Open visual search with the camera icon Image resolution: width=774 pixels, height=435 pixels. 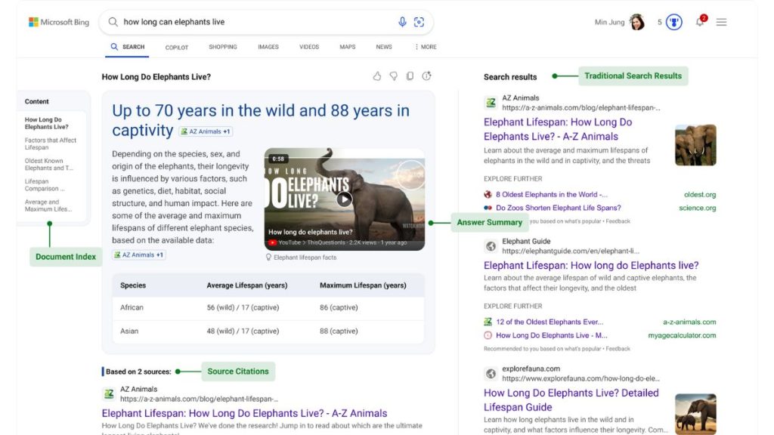[420, 22]
